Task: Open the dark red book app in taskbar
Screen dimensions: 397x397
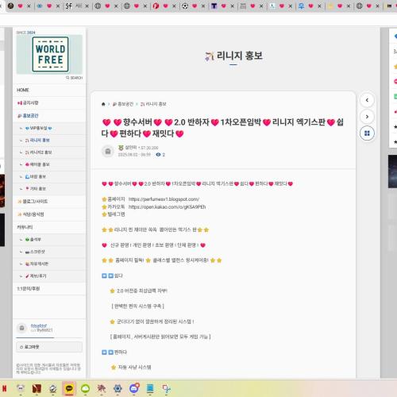Action: pos(37,388)
